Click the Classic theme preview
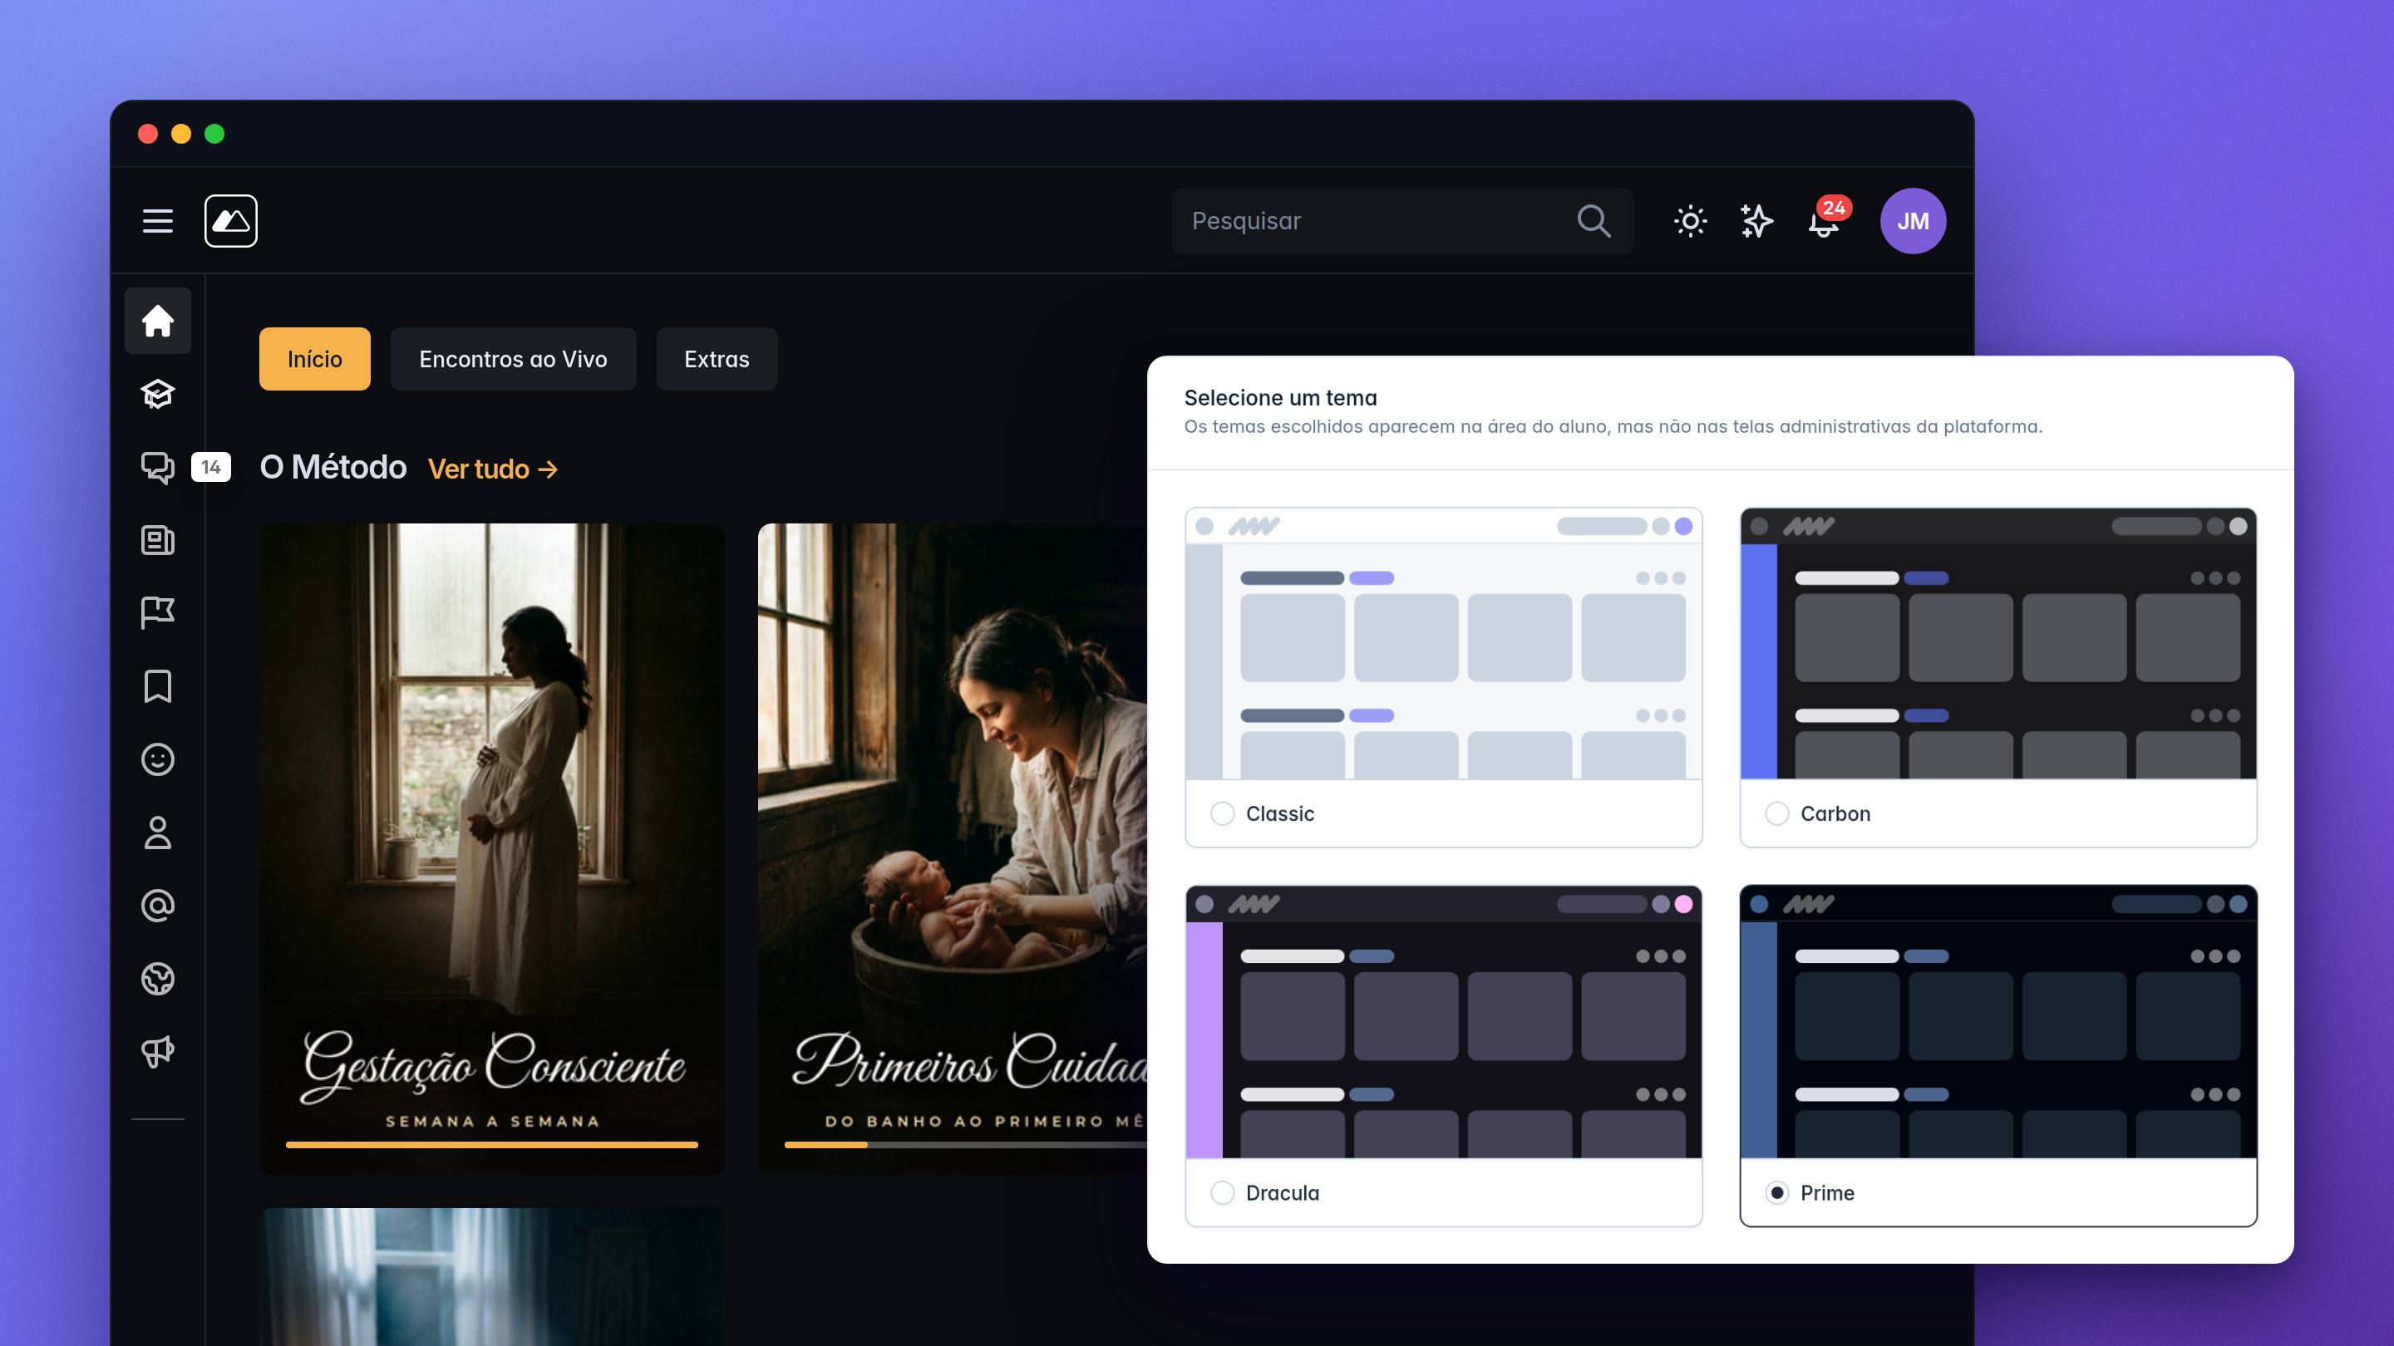The image size is (2394, 1346). [x=1443, y=643]
